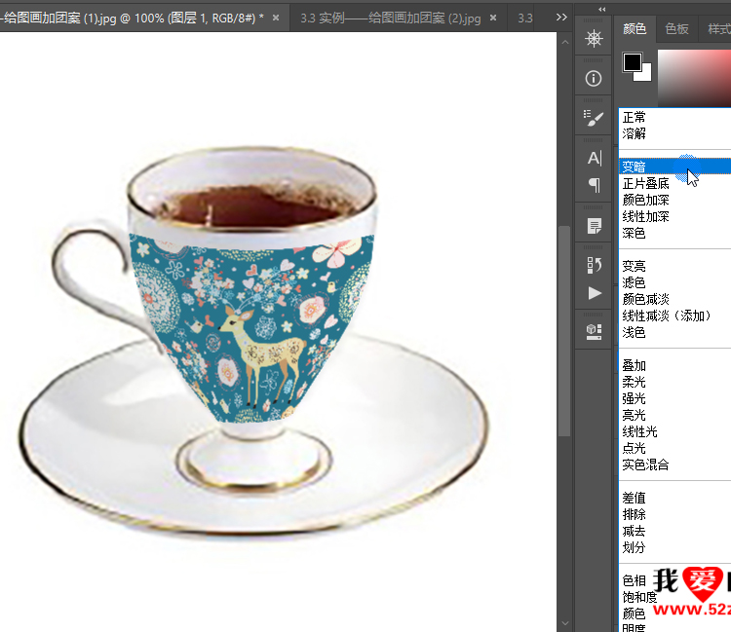Screen dimensions: 731x632
Task: Choose 颜色减淡 blend mode
Action: [x=674, y=299]
